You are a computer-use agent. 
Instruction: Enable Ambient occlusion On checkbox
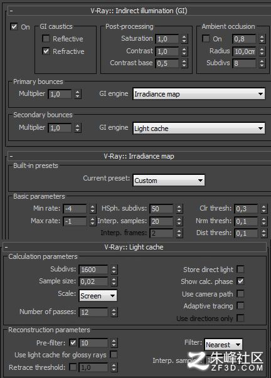click(x=206, y=39)
